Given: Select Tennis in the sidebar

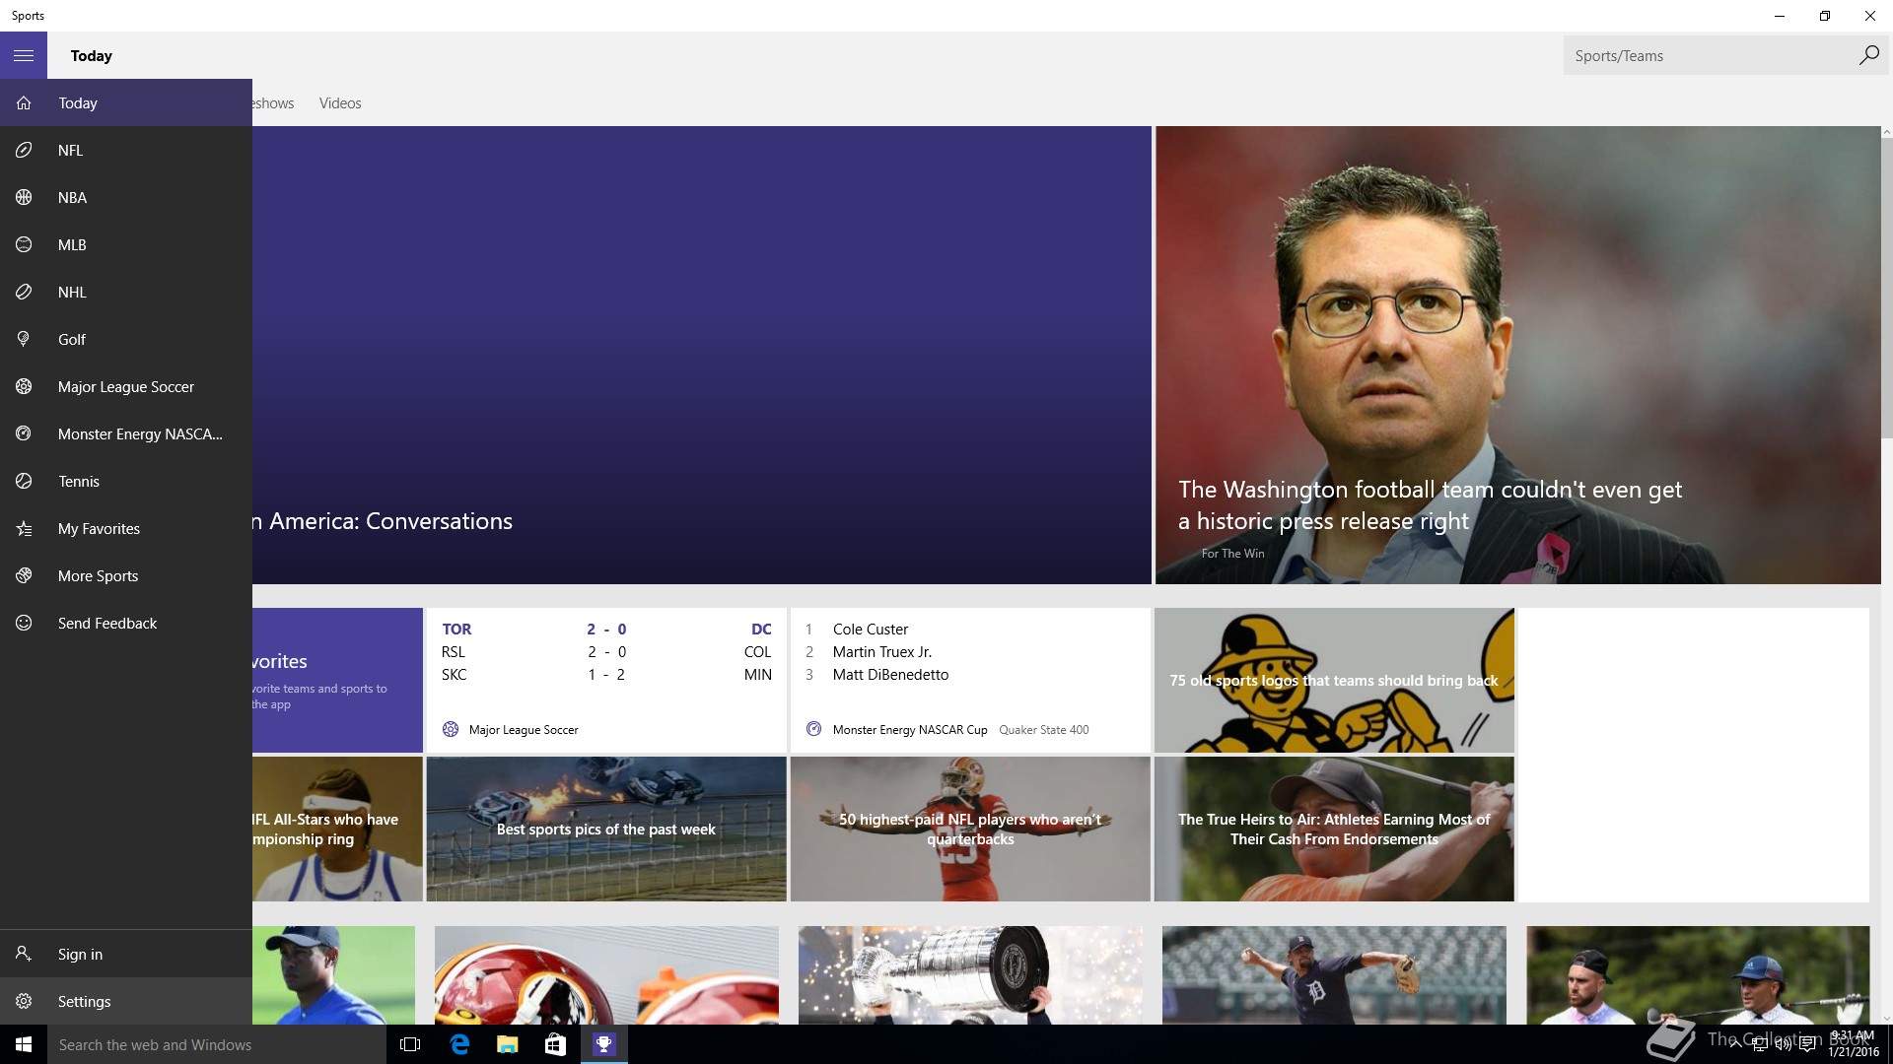Looking at the screenshot, I should 126,481.
